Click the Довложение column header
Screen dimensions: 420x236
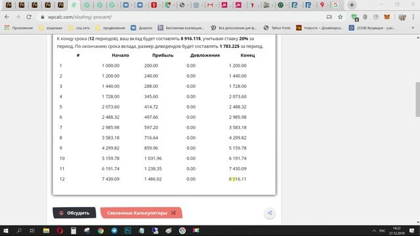205,55
